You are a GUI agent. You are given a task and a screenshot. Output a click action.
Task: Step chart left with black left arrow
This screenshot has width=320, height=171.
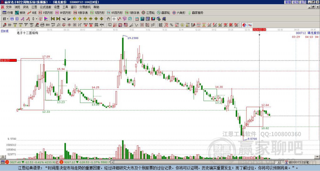click(x=64, y=19)
